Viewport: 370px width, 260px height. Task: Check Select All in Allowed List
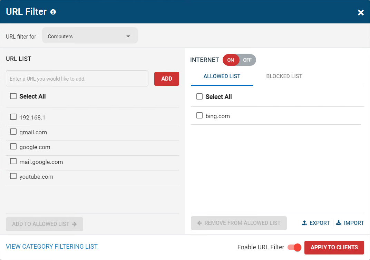tap(199, 96)
